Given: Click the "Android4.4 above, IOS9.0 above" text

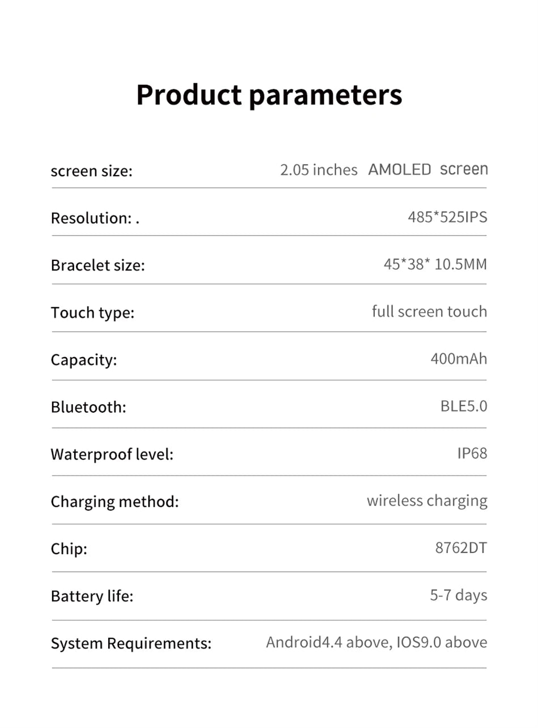Looking at the screenshot, I should point(376,643).
